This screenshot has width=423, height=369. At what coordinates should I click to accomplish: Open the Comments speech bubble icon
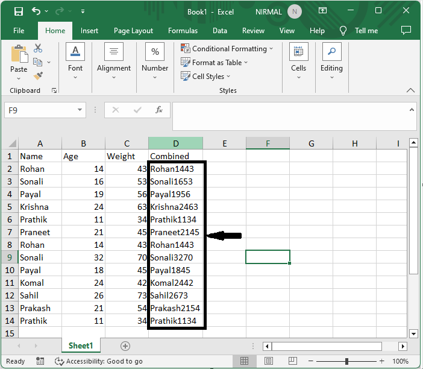tap(406, 30)
